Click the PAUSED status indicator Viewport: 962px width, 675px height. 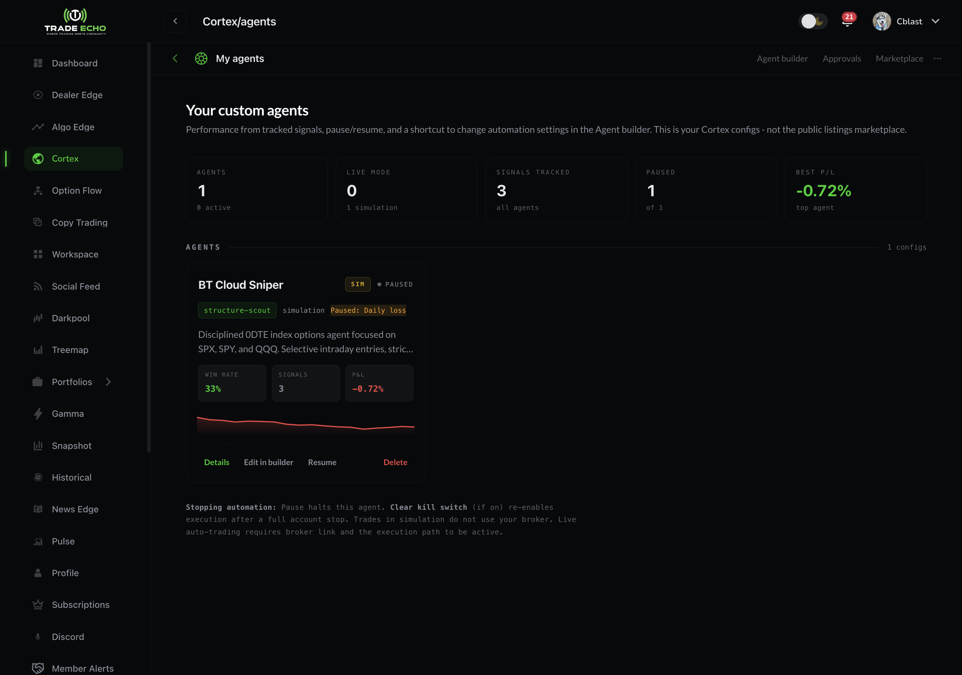(x=395, y=284)
